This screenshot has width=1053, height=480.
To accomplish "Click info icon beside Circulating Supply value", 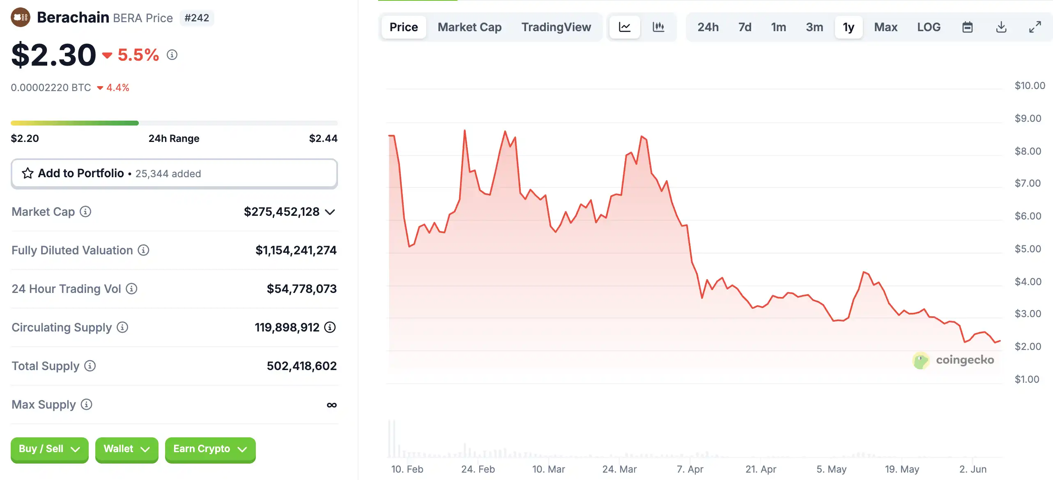I will coord(330,327).
